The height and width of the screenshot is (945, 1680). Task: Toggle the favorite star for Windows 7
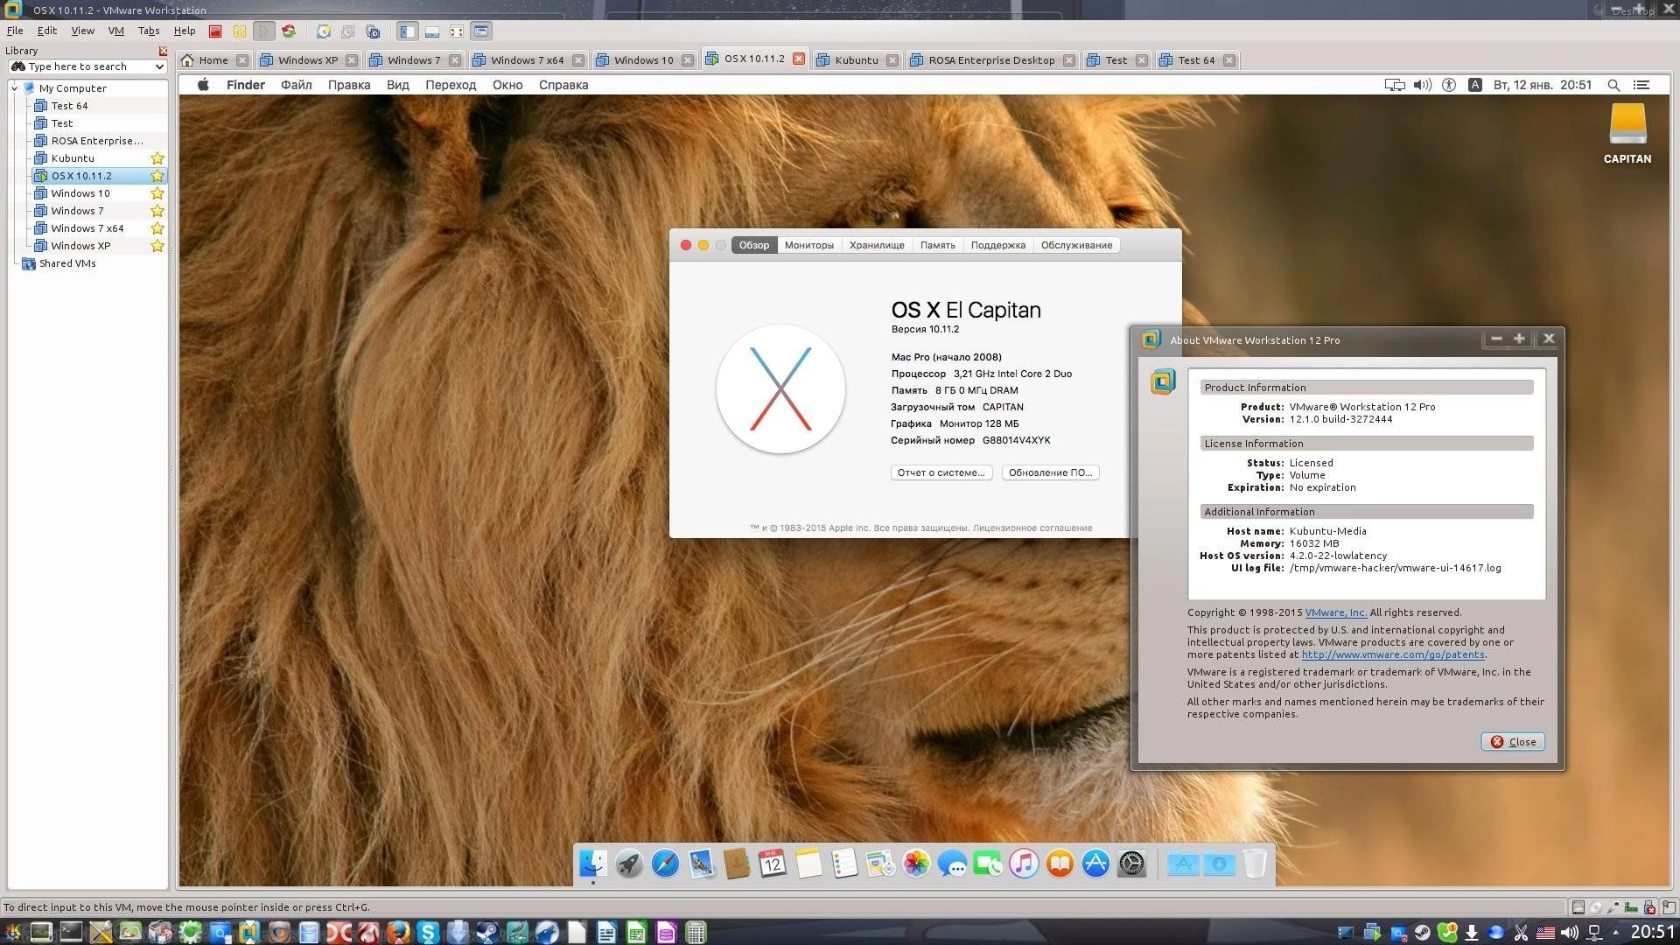pyautogui.click(x=157, y=211)
